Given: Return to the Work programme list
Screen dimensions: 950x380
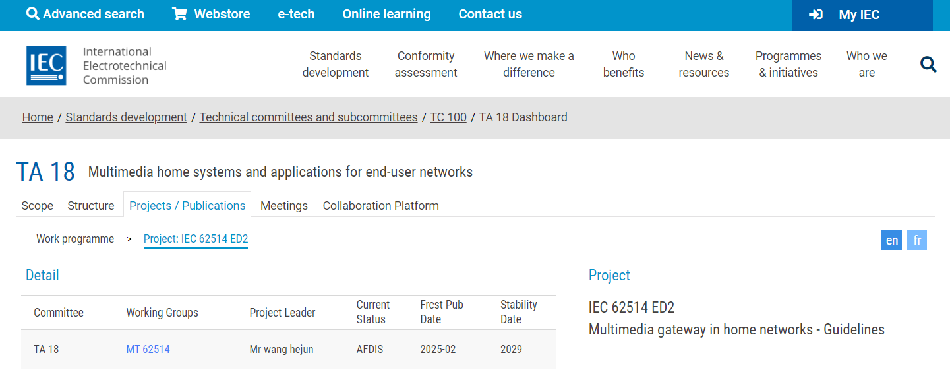Looking at the screenshot, I should (x=75, y=239).
